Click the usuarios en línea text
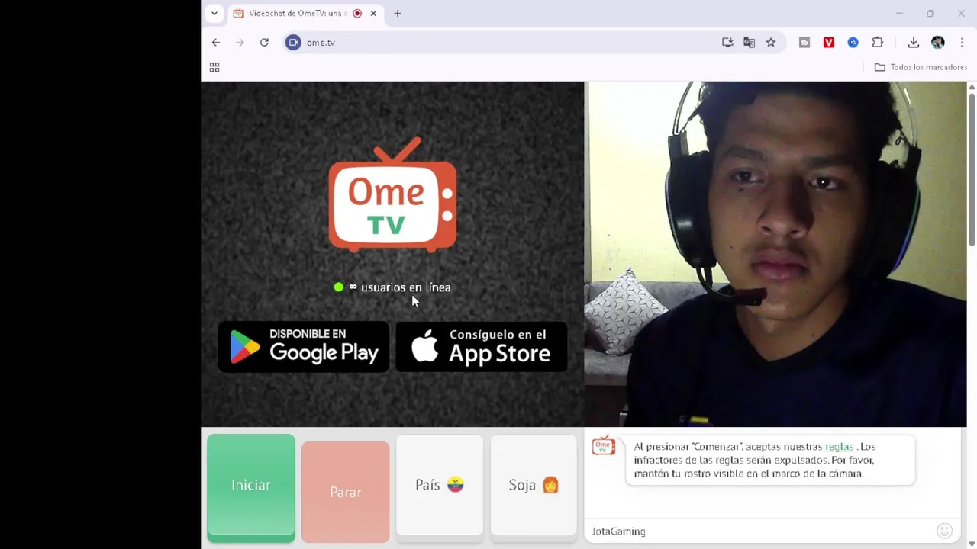This screenshot has height=549, width=977. pos(405,287)
